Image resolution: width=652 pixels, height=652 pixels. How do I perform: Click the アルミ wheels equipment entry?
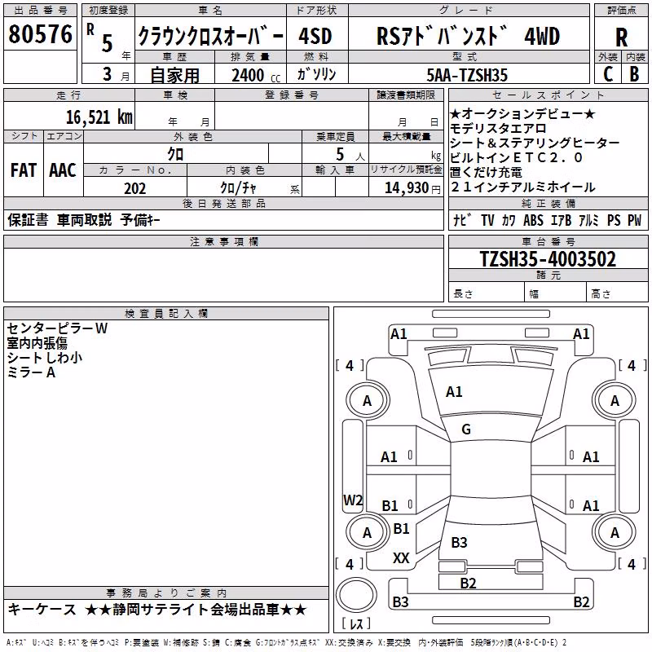point(588,220)
